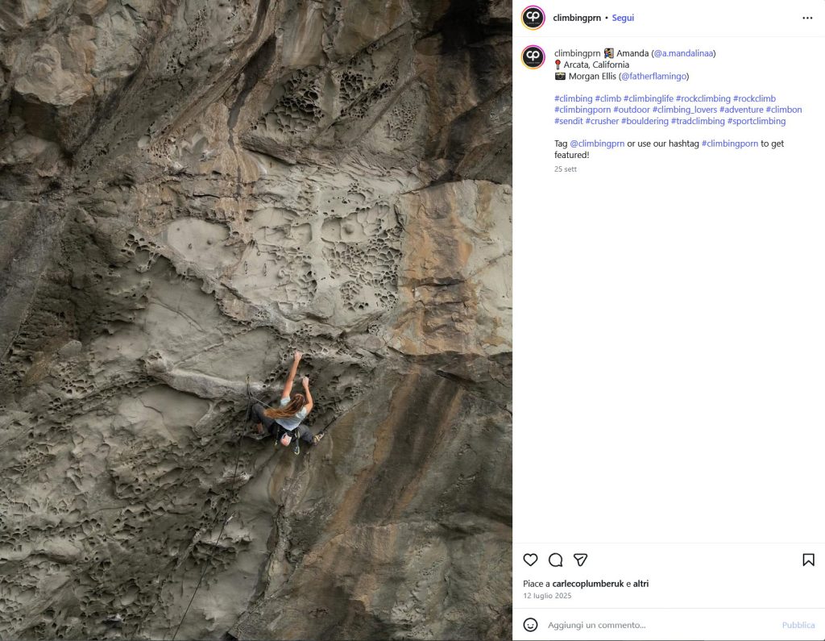The height and width of the screenshot is (641, 825).
Task: Share the post via paper plane icon
Action: point(580,560)
